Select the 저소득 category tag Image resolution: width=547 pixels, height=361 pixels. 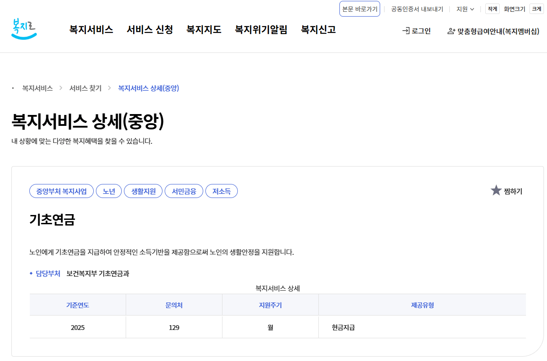(222, 191)
